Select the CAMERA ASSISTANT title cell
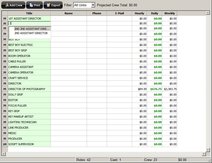The height and width of the screenshot is (163, 212). pyautogui.click(x=29, y=67)
